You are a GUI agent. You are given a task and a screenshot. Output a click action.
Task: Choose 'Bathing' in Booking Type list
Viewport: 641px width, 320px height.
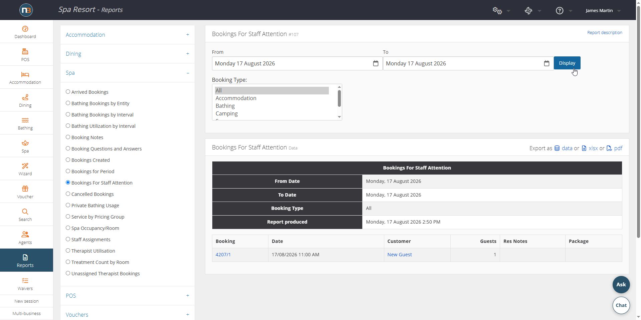272,106
